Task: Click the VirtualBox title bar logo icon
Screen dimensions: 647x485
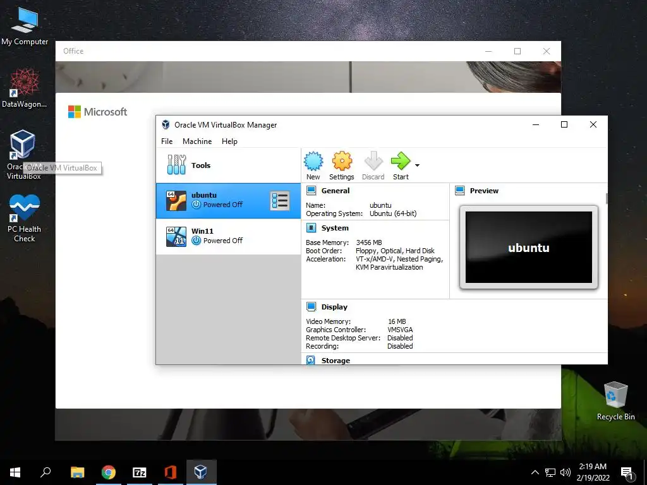Action: (x=166, y=124)
